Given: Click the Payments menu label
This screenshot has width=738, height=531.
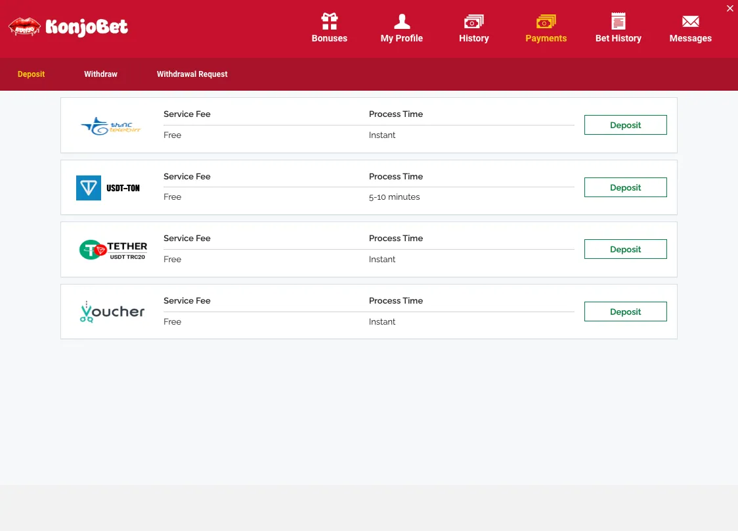Looking at the screenshot, I should [546, 38].
